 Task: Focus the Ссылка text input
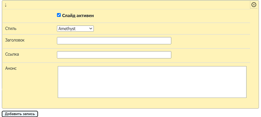(x=114, y=55)
